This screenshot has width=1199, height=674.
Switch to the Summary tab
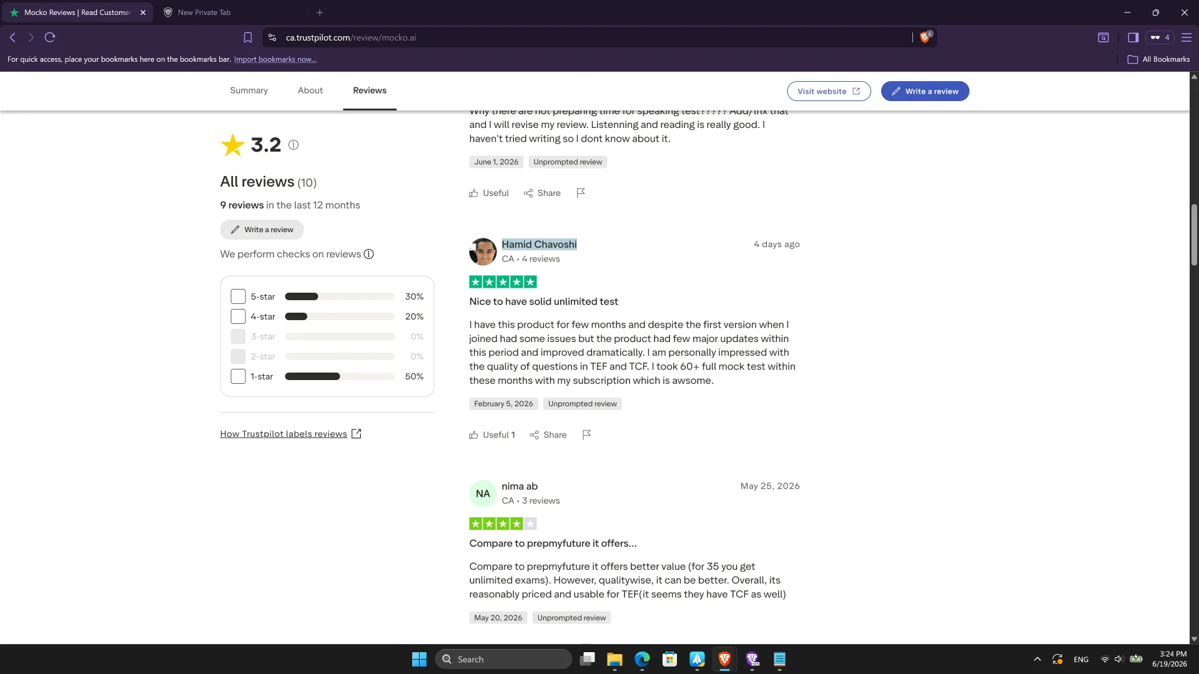point(249,90)
